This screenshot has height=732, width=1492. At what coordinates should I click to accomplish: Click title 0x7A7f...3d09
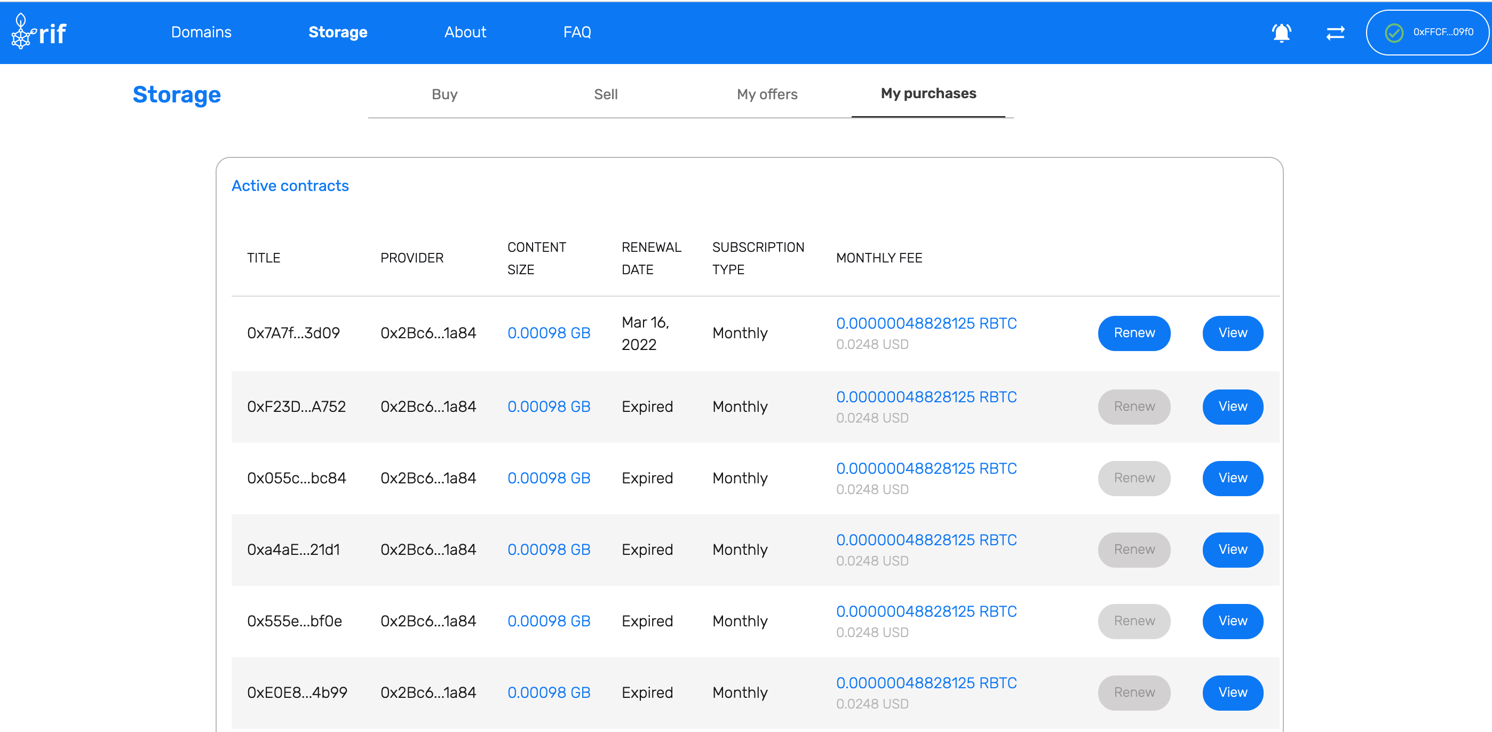click(293, 333)
